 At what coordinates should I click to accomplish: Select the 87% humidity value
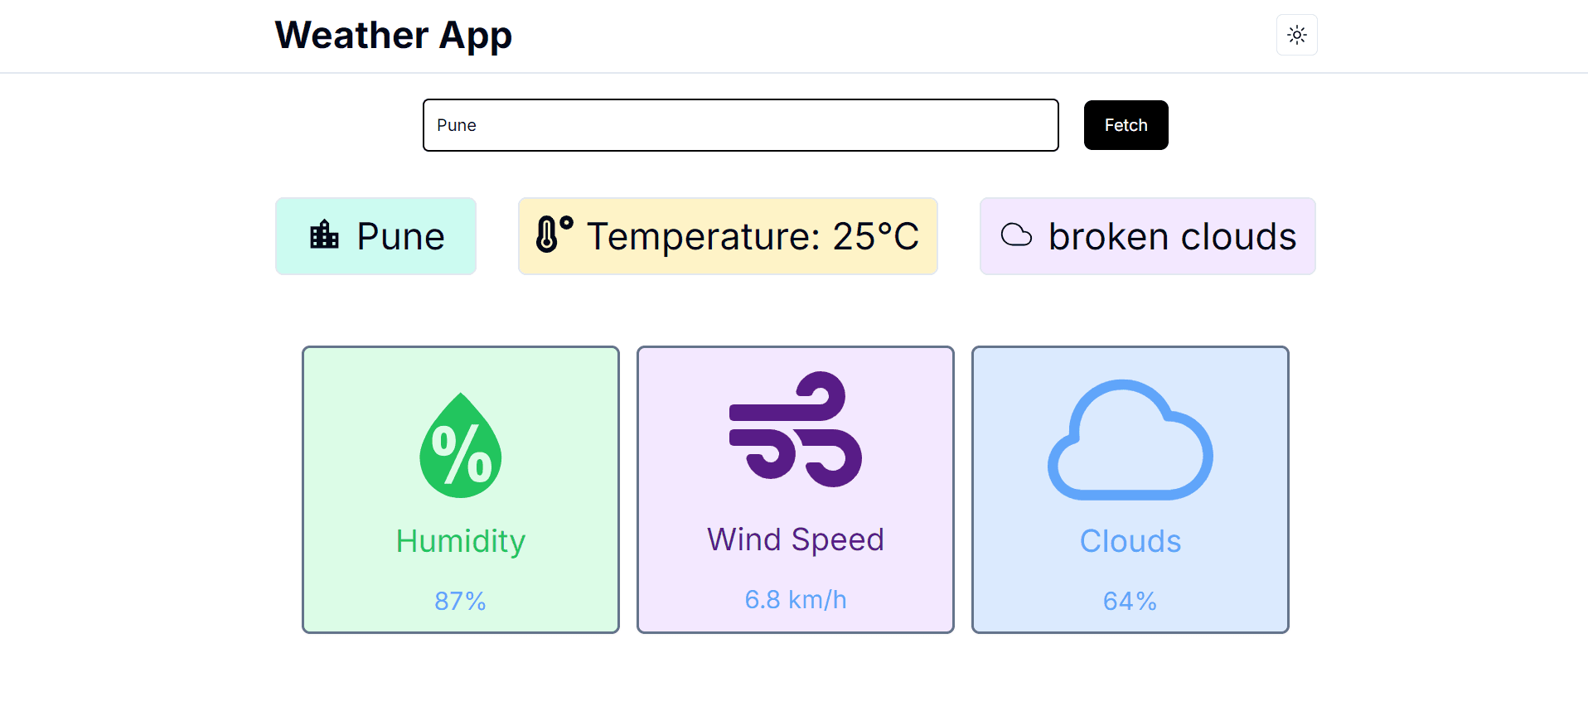[460, 601]
